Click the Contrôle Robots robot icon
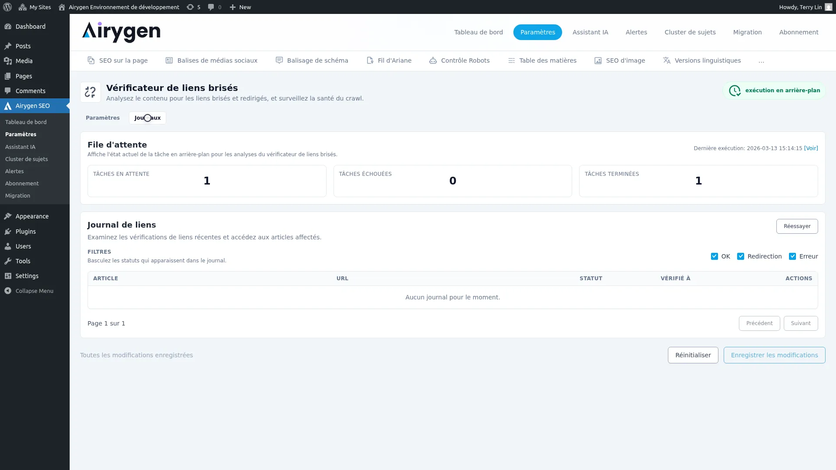 coord(433,60)
